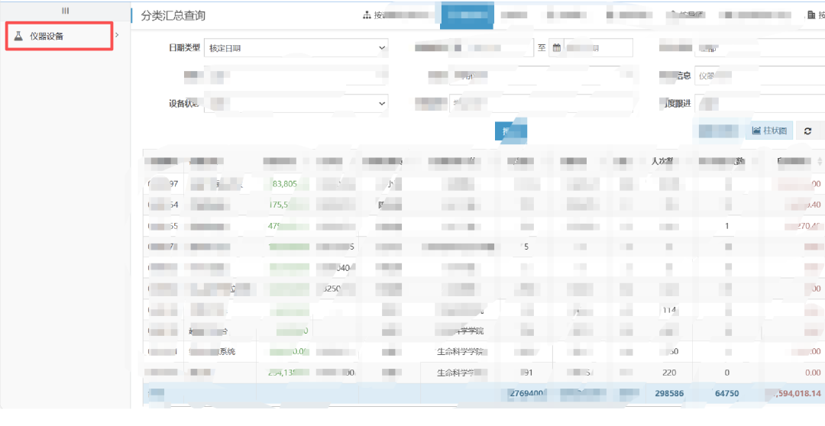
Task: Click the sort arrows on the last column header
Action: [819, 161]
